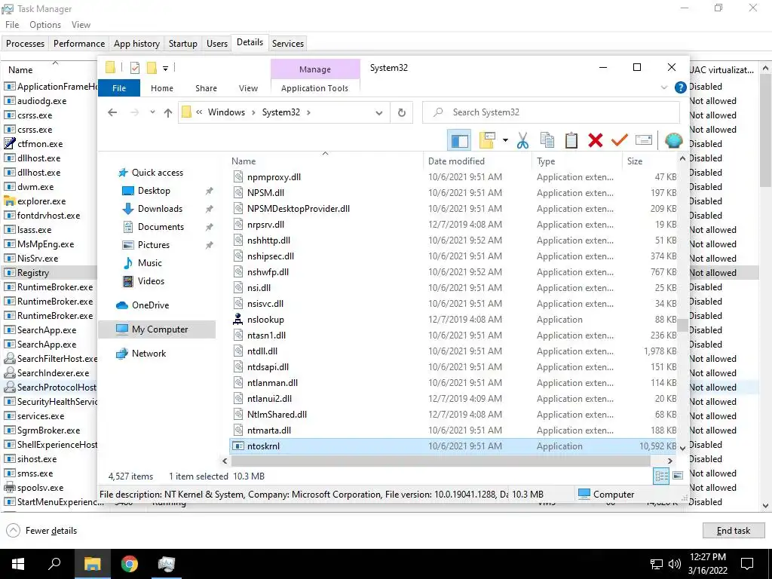Click the Quick Access Toolbar new folder icon
772x579 pixels.
152,68
